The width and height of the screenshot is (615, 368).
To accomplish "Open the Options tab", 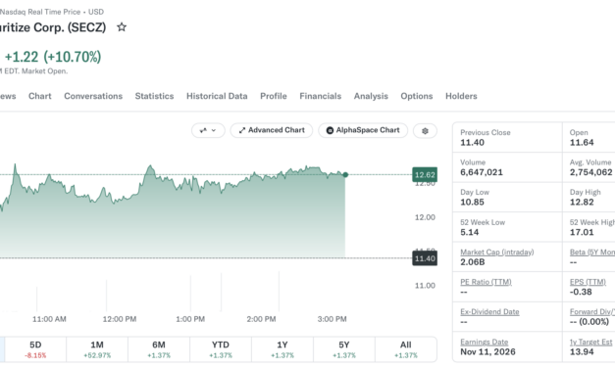I will 417,96.
